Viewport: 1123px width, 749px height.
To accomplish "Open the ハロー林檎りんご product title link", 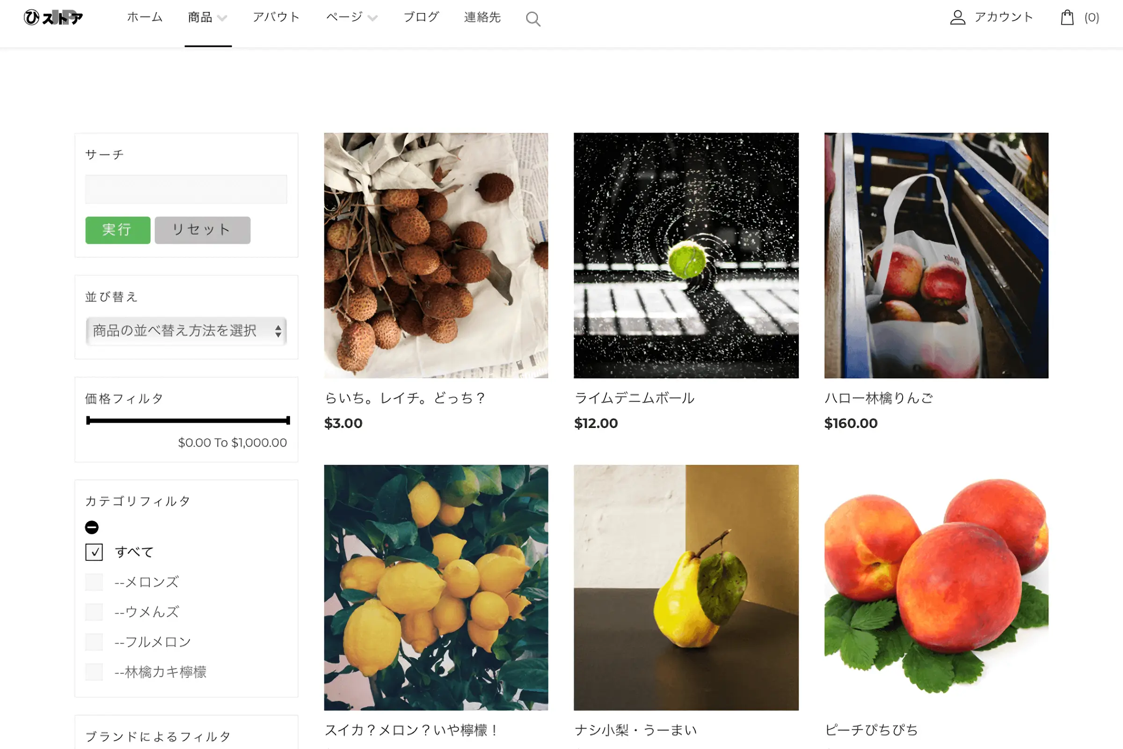I will (x=879, y=398).
